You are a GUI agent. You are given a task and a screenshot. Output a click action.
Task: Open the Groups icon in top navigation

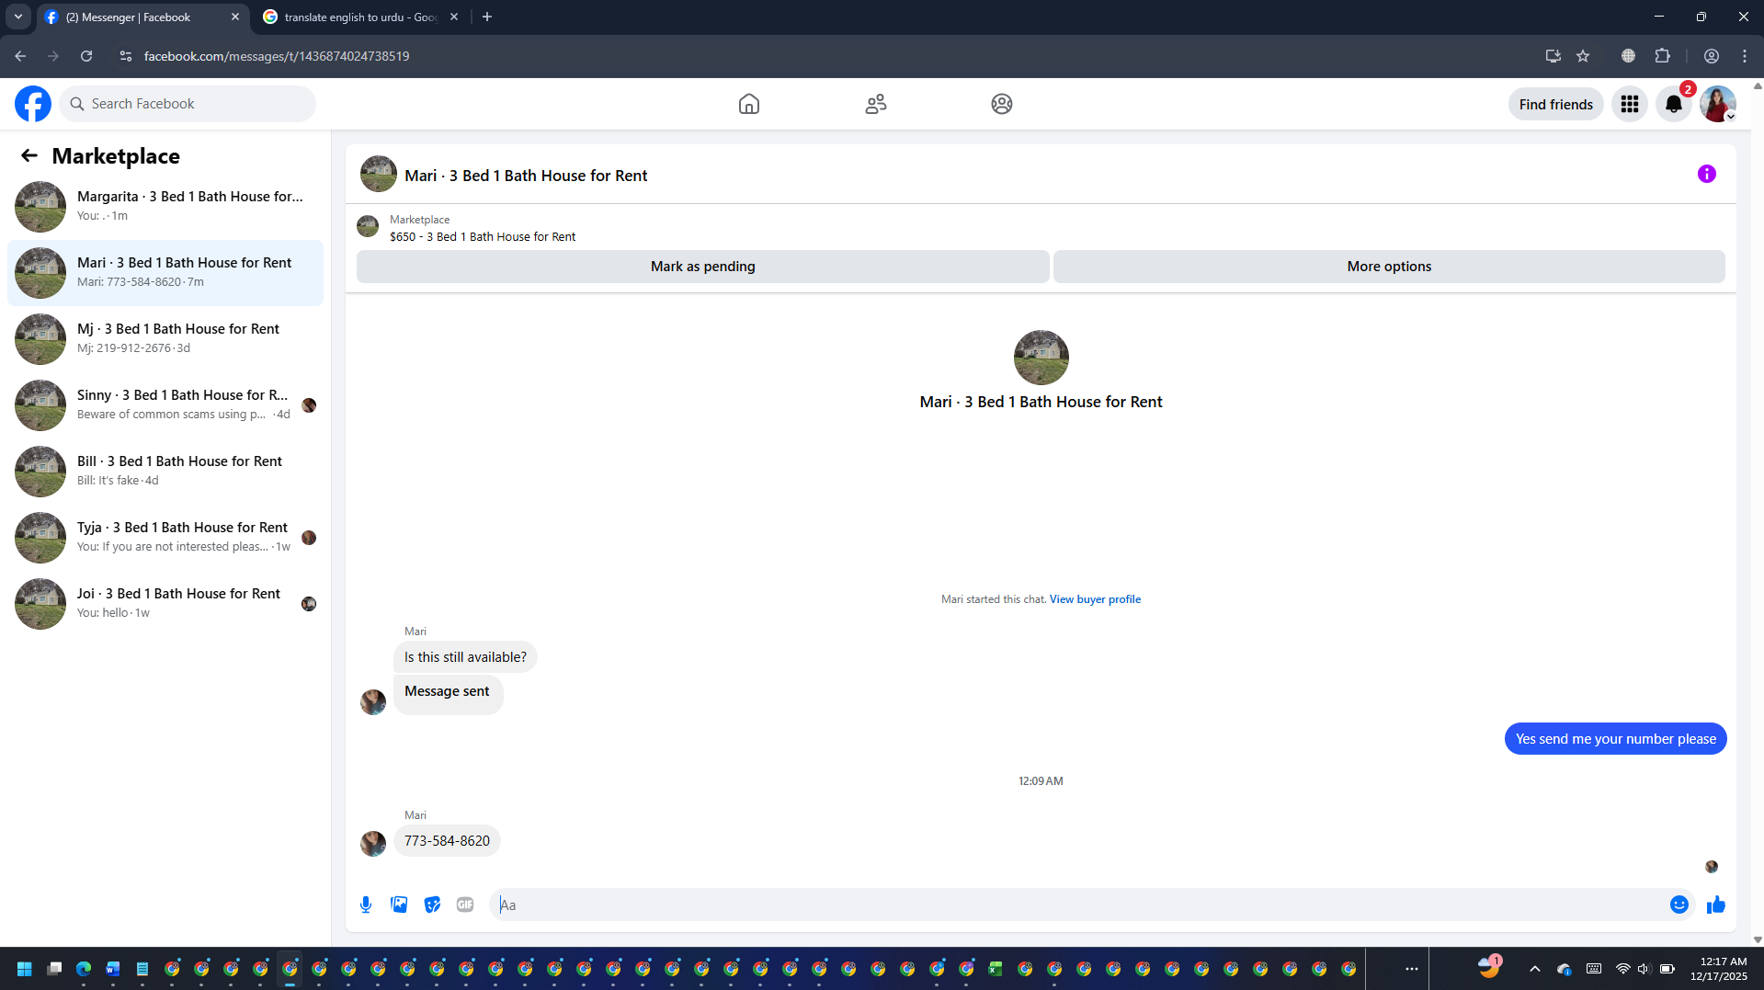click(1002, 104)
